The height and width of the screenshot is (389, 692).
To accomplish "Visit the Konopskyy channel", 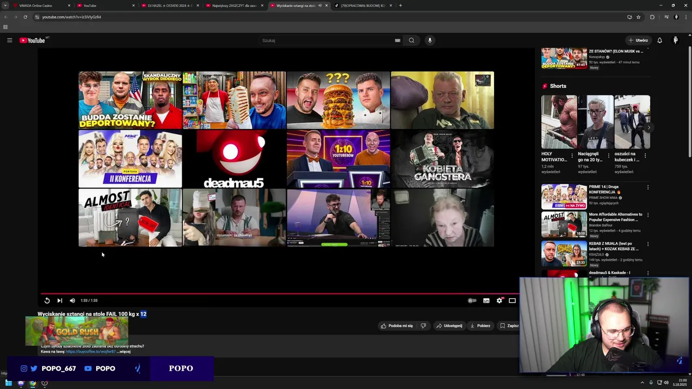I will pos(597,57).
